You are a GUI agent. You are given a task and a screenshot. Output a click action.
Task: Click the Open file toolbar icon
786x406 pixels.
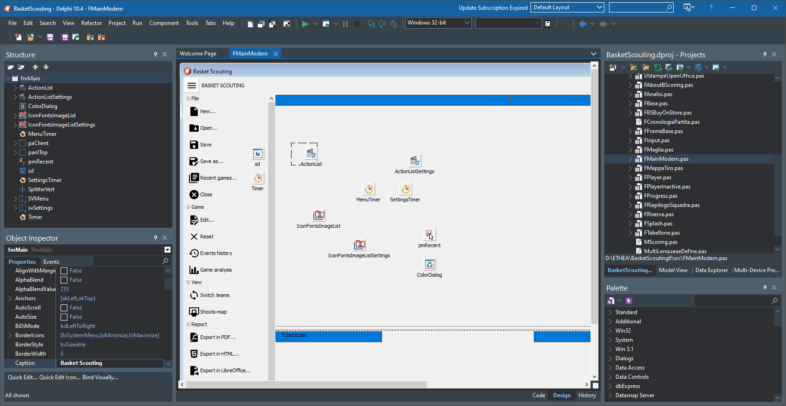(30, 37)
